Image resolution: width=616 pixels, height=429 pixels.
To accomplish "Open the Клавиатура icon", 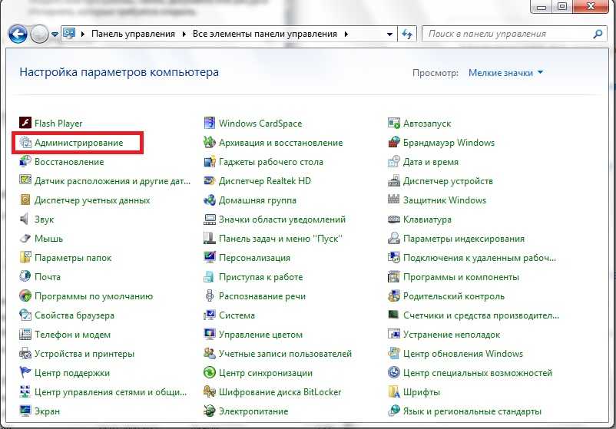I will [x=394, y=219].
